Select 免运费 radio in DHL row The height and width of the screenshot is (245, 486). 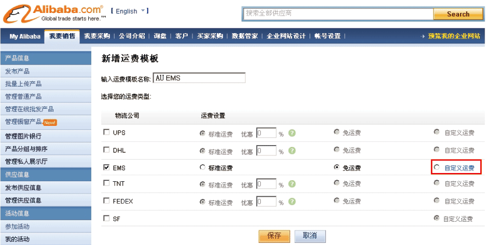point(337,150)
